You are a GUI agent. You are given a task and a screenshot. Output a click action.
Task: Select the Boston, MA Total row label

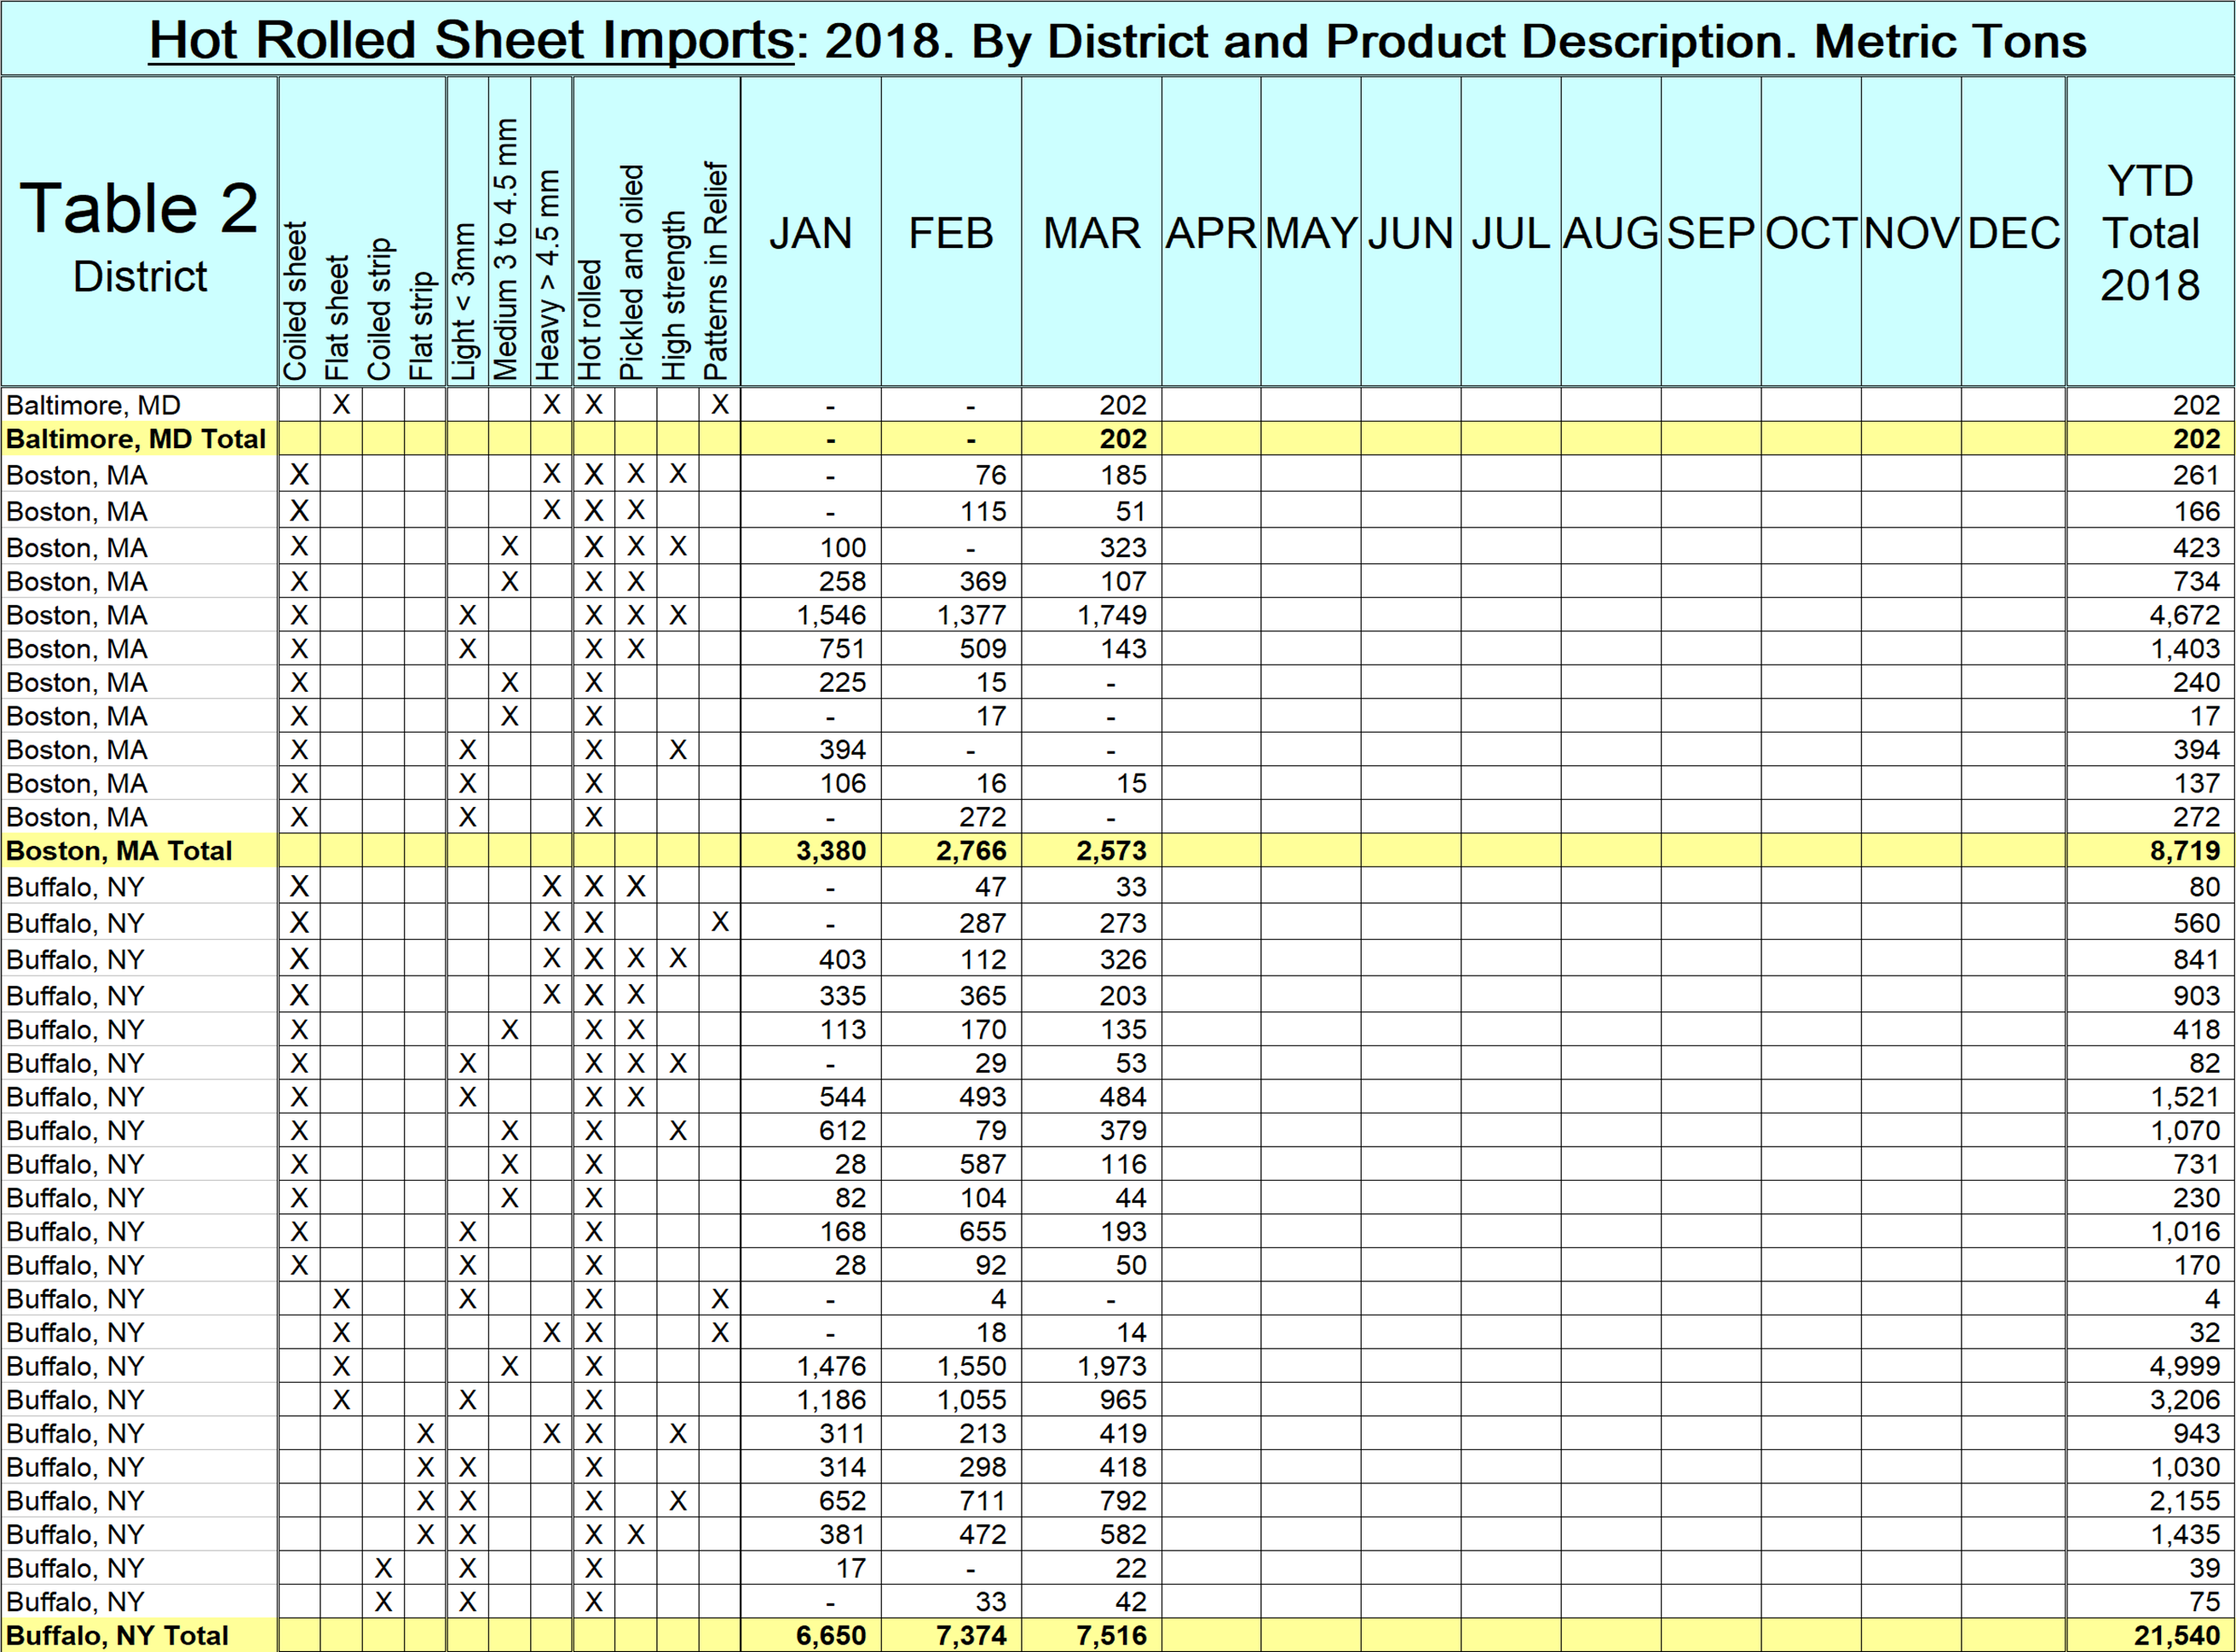(x=119, y=851)
